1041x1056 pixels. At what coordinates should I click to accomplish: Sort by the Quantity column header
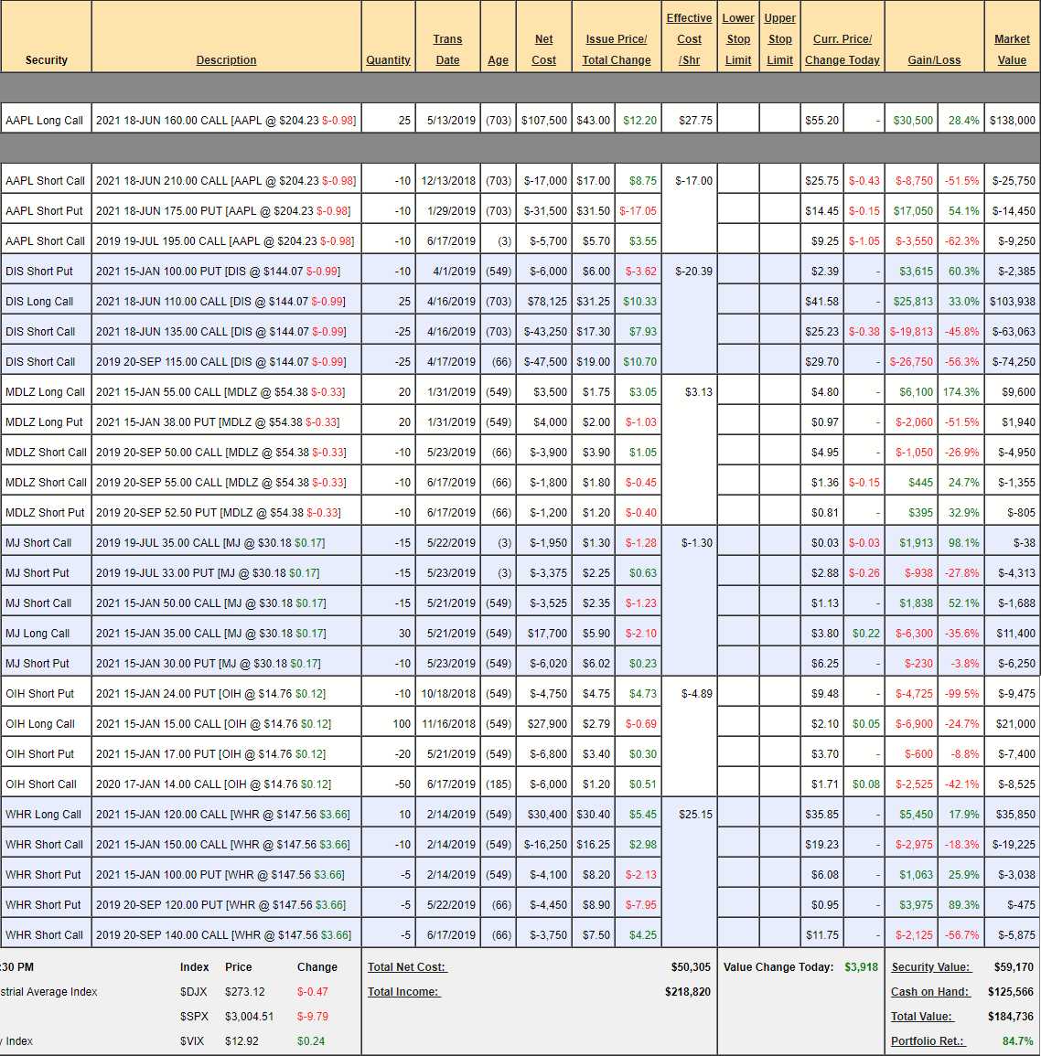[388, 60]
